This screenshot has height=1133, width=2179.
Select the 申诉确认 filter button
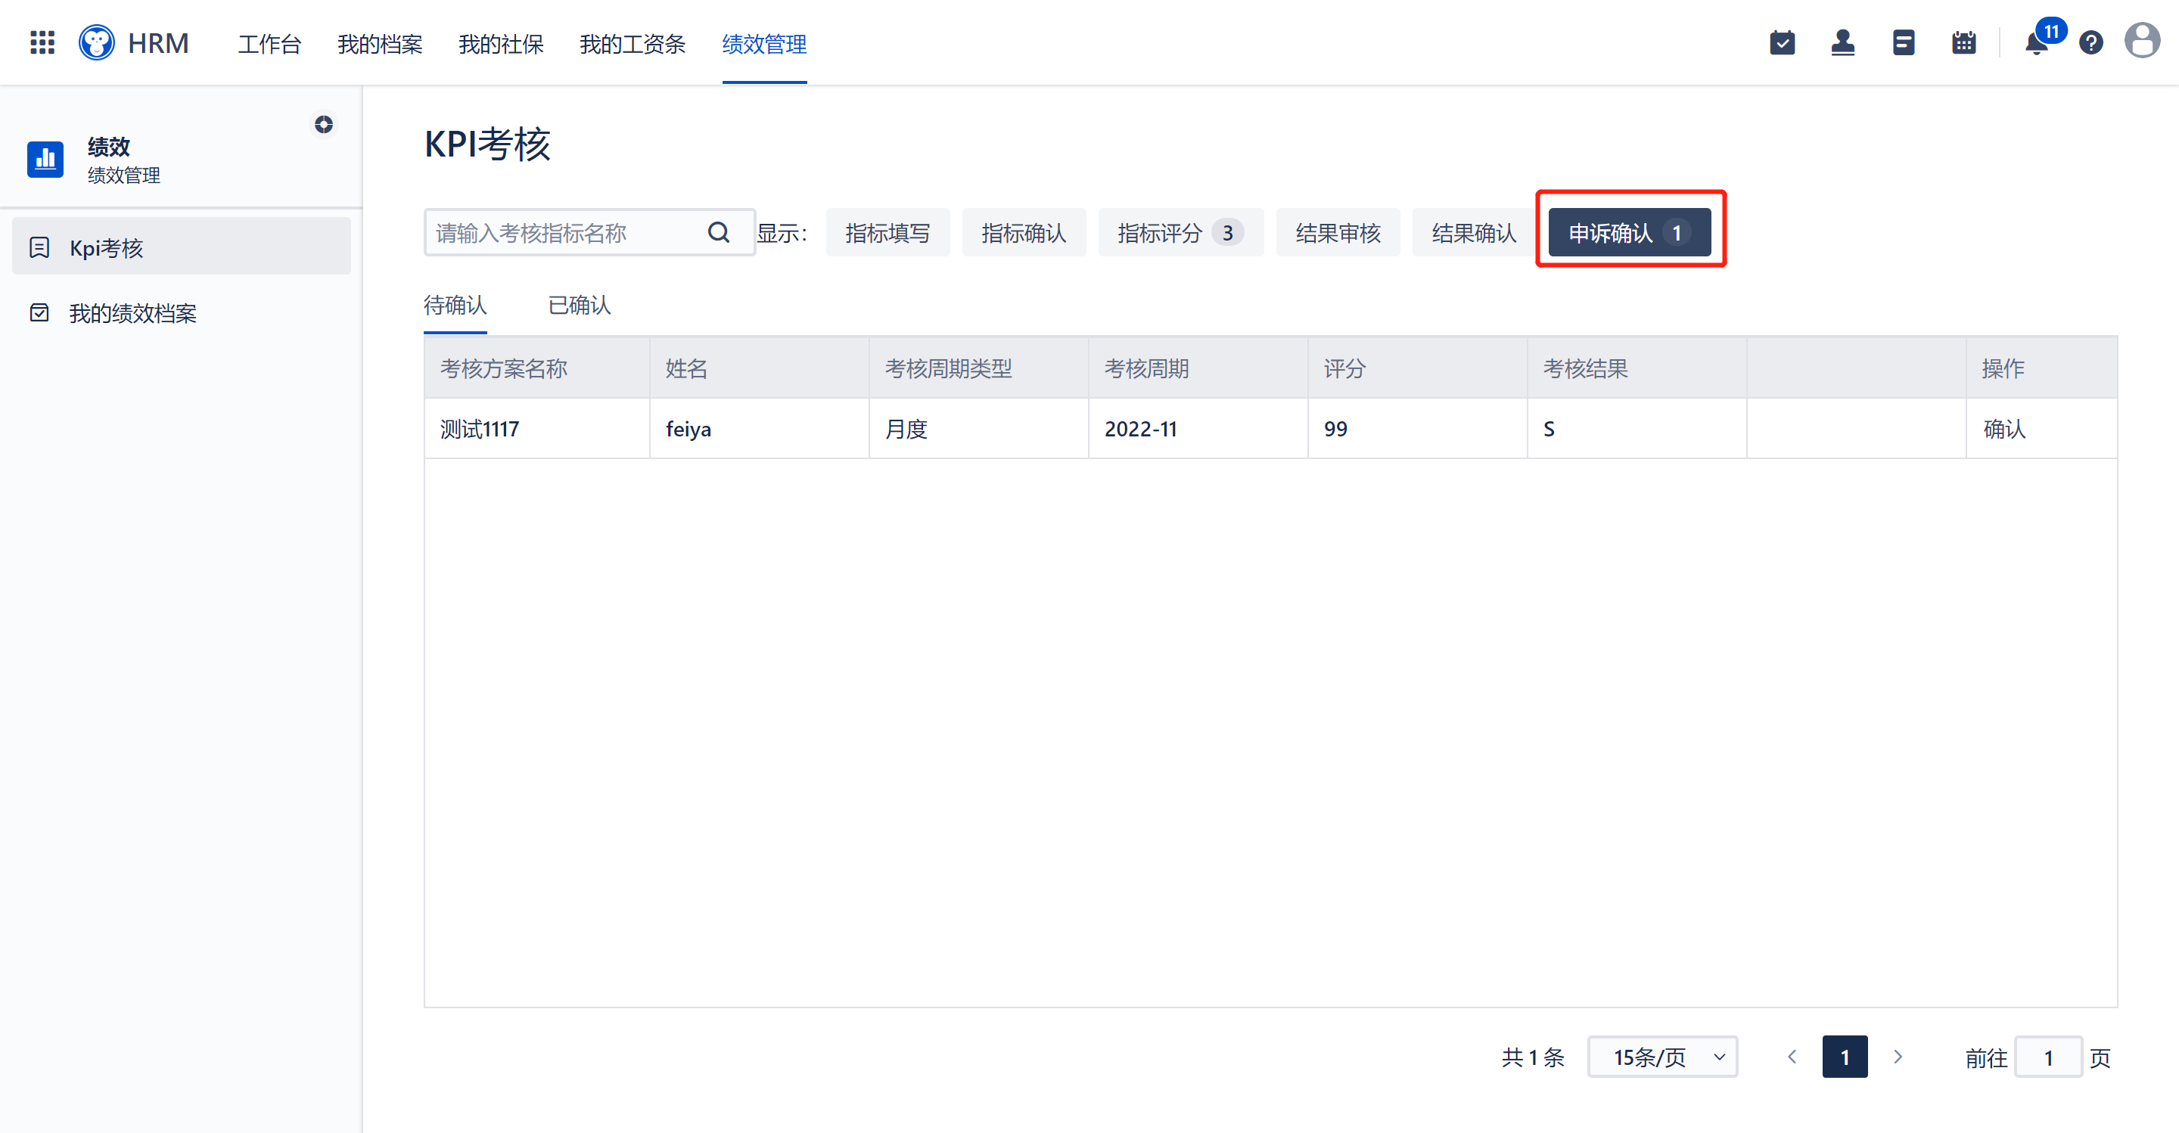point(1629,232)
